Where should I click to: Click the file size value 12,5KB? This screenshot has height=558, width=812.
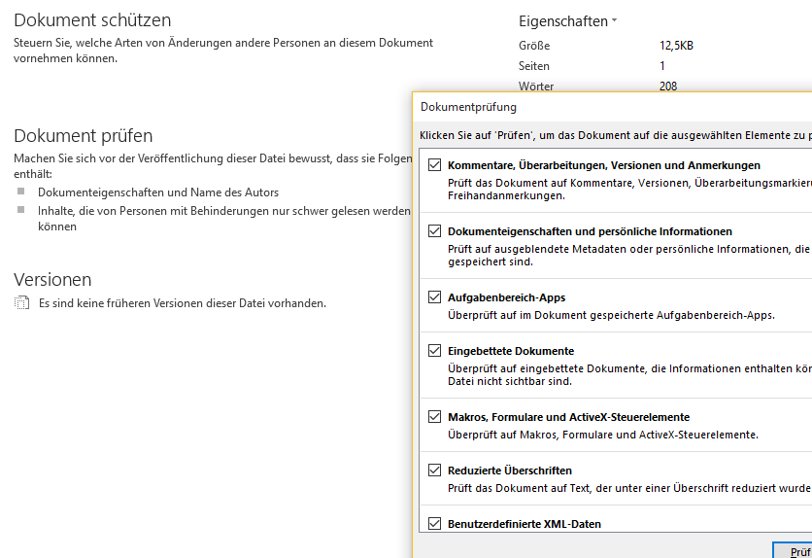pos(676,46)
